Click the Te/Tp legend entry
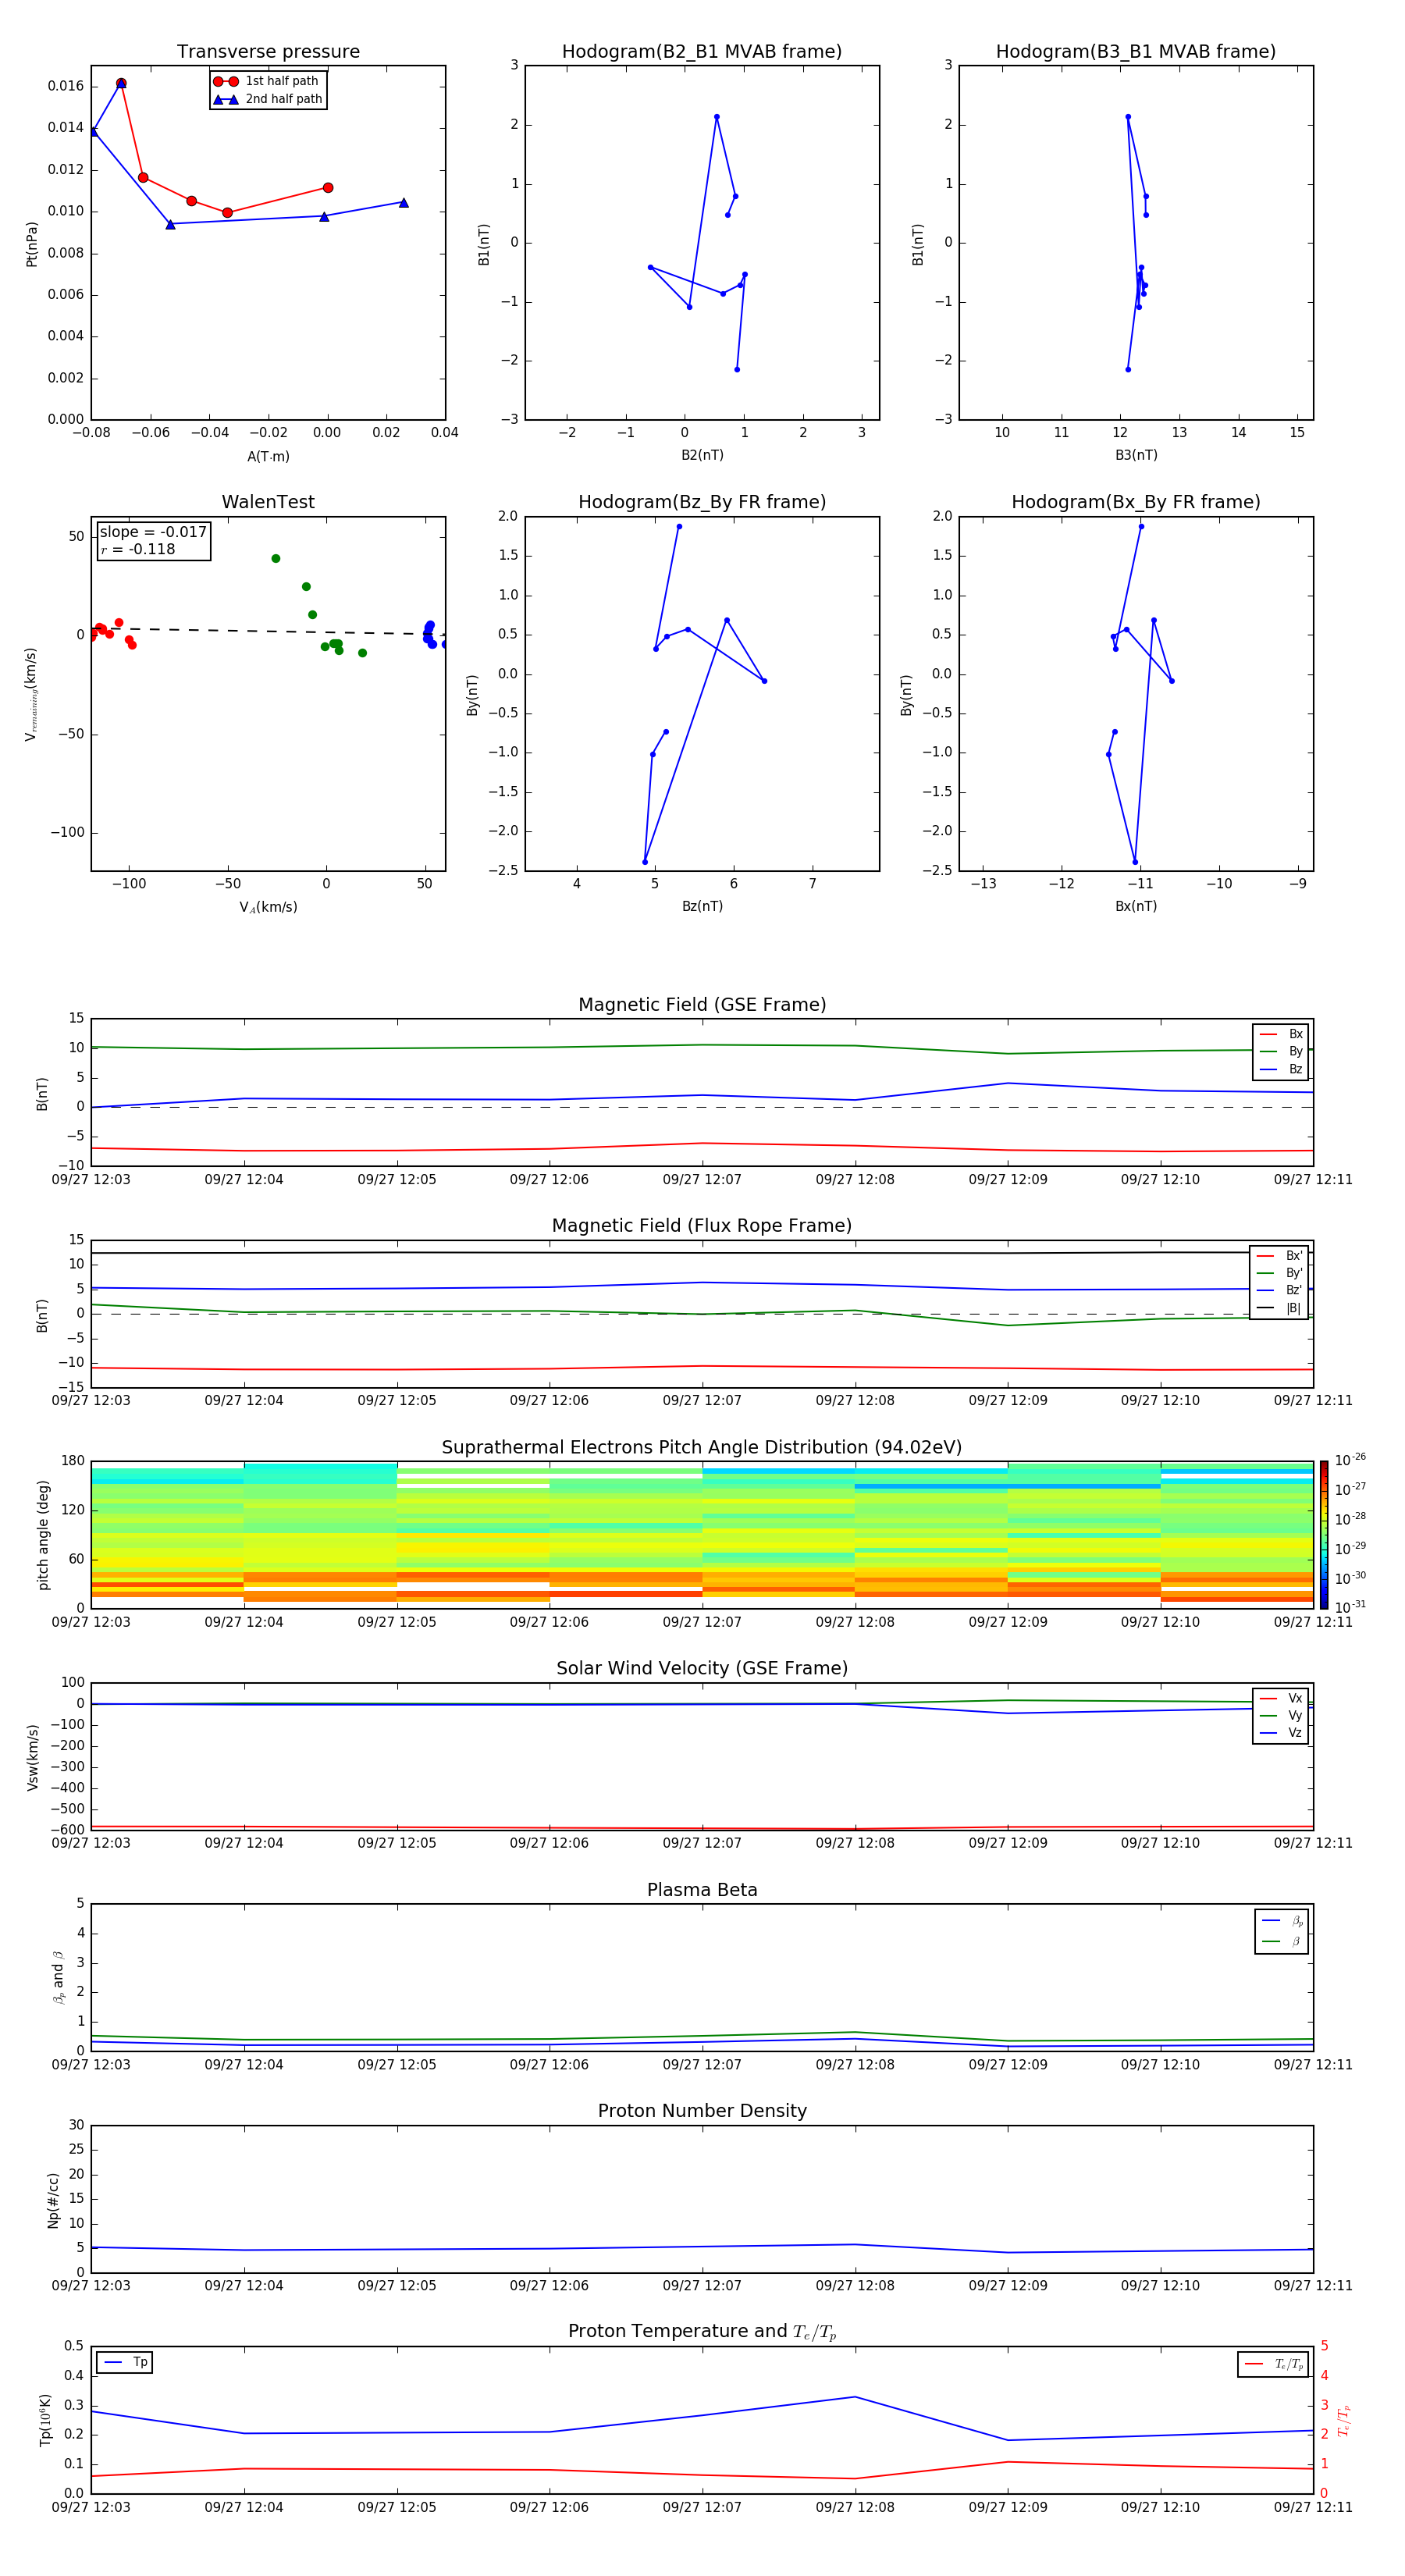 (1273, 2364)
